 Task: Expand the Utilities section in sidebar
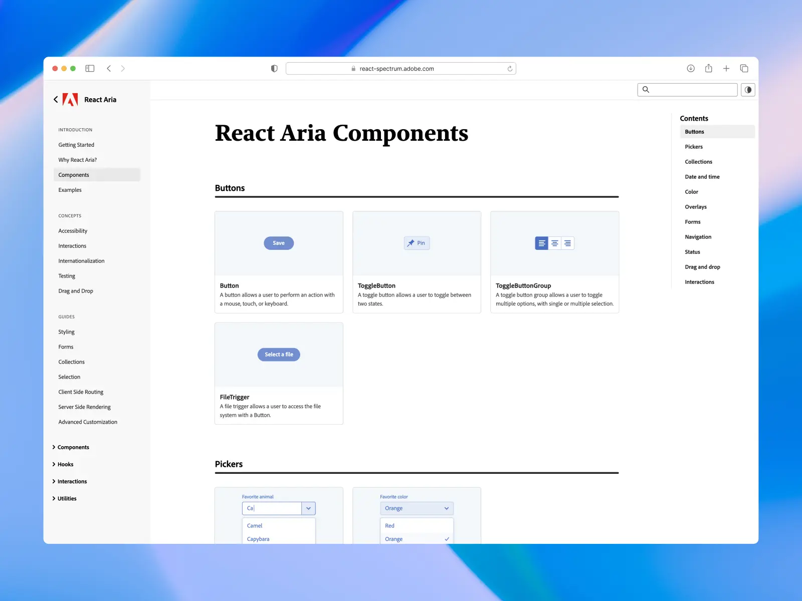pyautogui.click(x=64, y=498)
